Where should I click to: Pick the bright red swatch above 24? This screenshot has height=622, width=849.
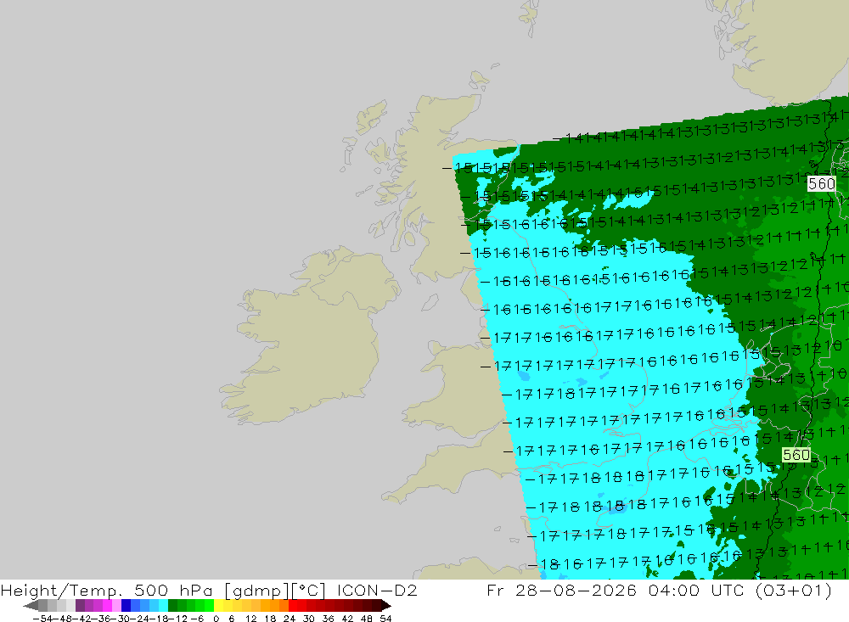point(293,605)
